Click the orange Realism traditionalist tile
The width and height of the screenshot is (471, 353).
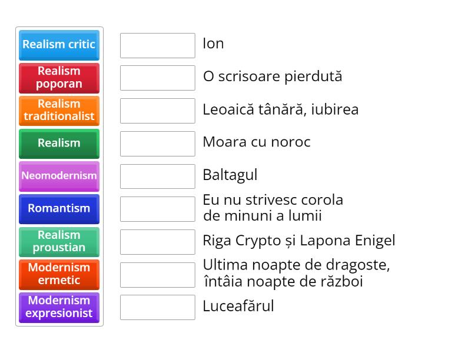[59, 111]
